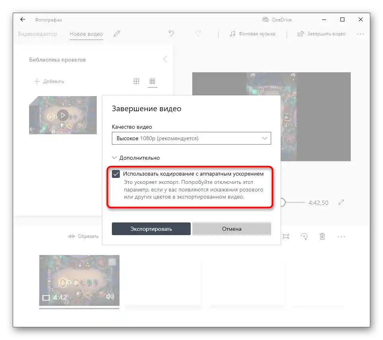Screen dimensions: 383x340
Task: Minimize the Photos window
Action: (324, 19)
